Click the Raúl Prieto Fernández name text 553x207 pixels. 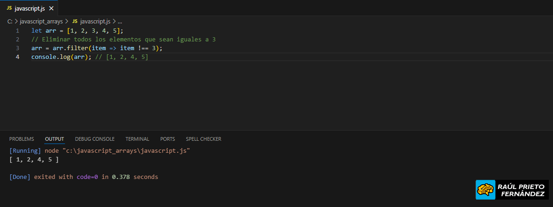[x=521, y=190]
